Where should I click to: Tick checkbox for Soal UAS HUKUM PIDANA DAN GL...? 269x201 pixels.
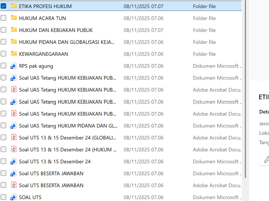click(3, 126)
